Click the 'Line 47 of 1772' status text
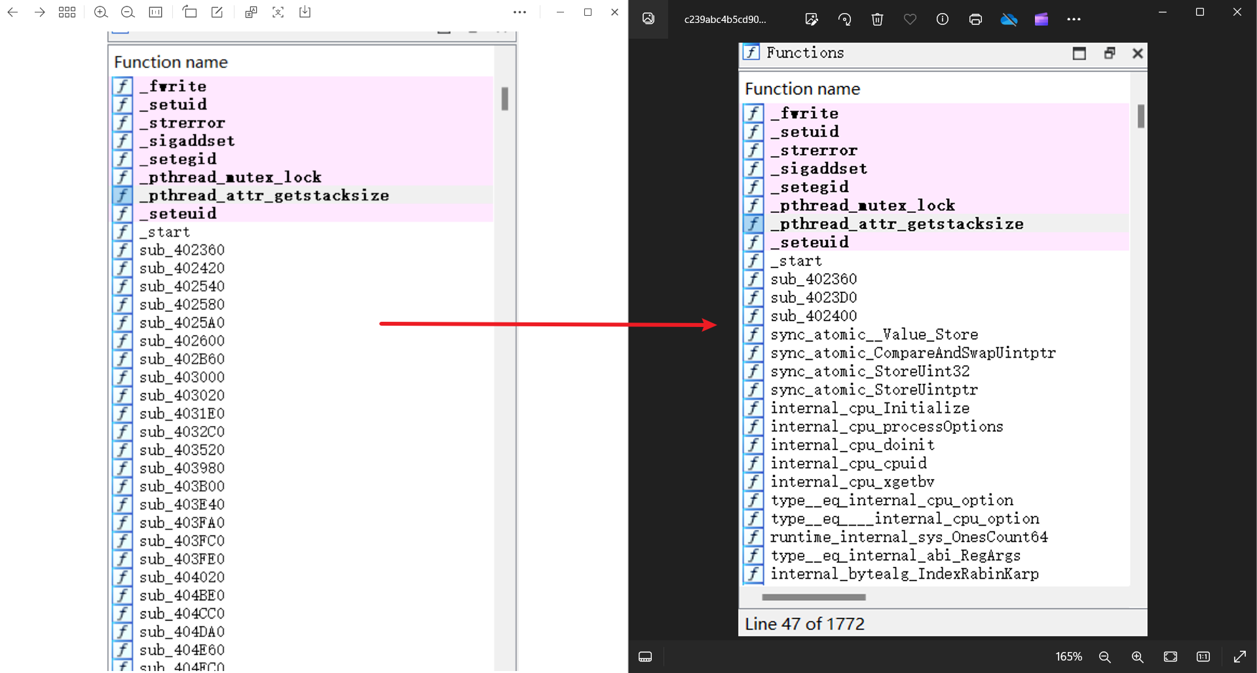Image resolution: width=1257 pixels, height=673 pixels. (x=804, y=623)
